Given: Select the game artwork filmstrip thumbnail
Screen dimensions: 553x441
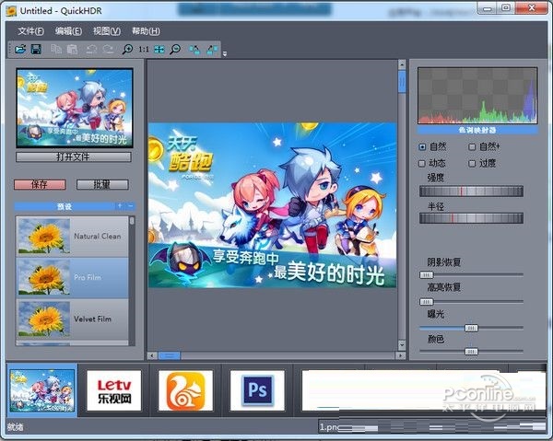Looking at the screenshot, I should (x=42, y=390).
